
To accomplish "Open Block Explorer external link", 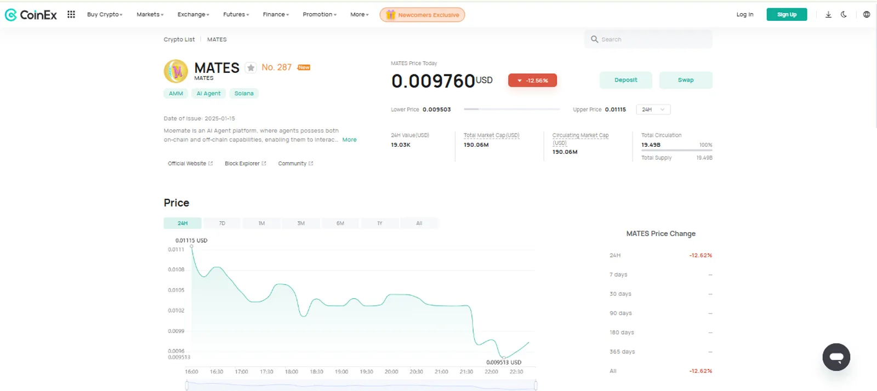I will click(245, 164).
